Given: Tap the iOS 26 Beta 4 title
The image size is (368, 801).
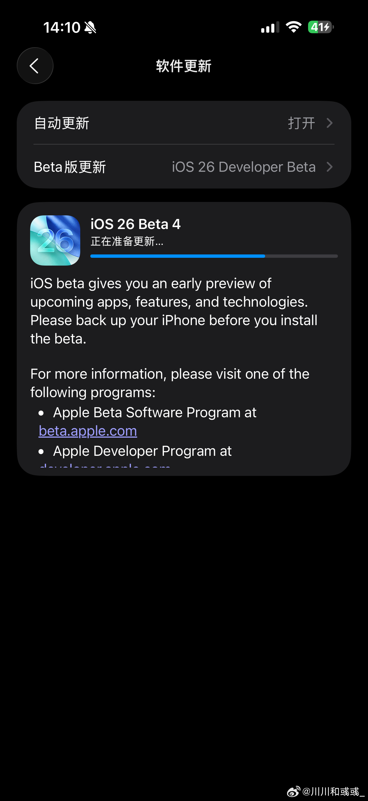Looking at the screenshot, I should coord(135,224).
